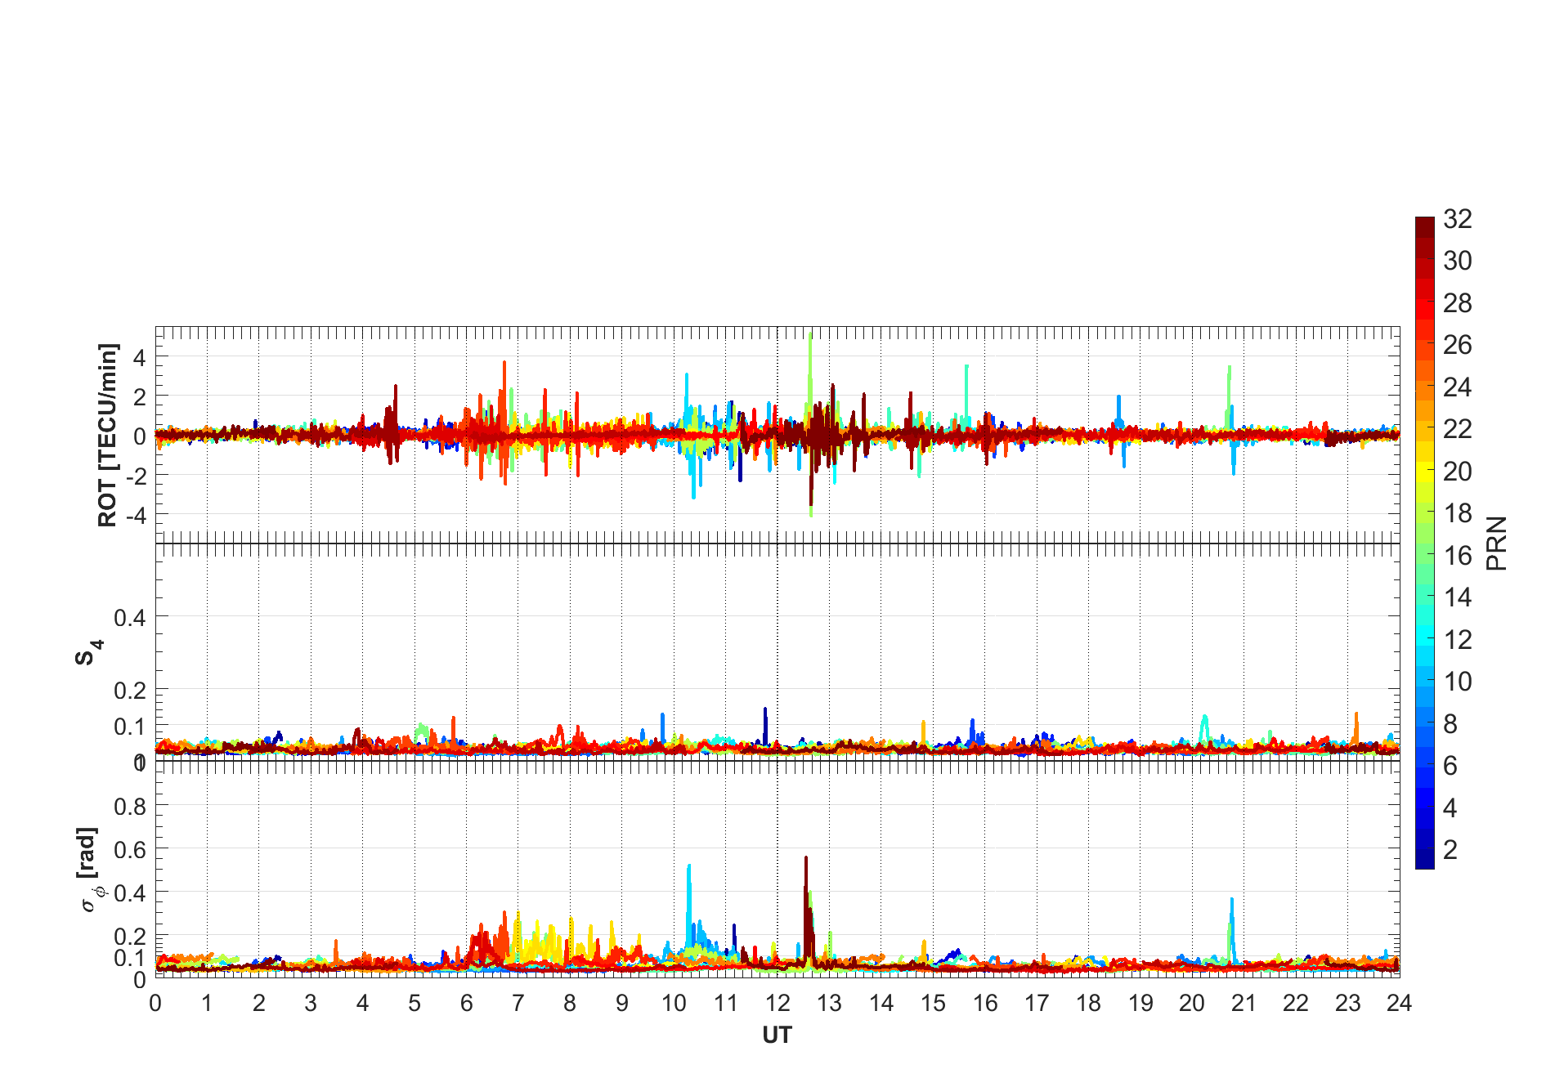Screen dimensions: 1555x1087
Task: Click ROT y-axis tick label -4
Action: point(134,516)
